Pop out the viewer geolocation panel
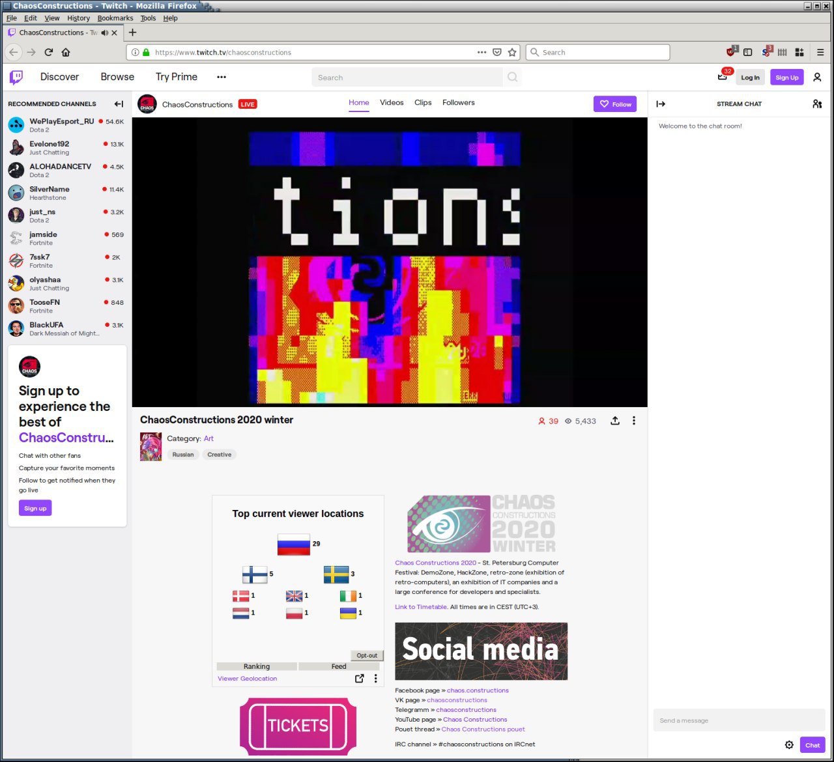Viewport: 834px width, 762px height. [x=359, y=678]
